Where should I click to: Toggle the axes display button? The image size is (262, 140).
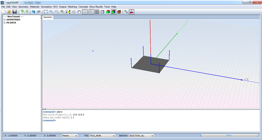(91, 12)
